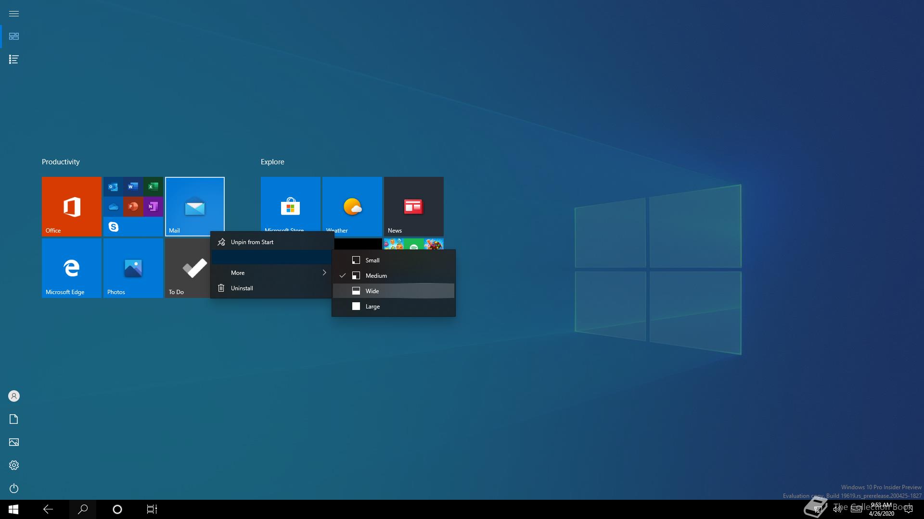Choose Uninstall from the context menu

(272, 288)
